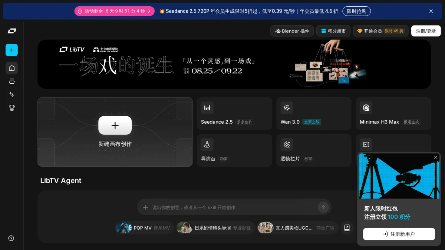Open the 一场戏的诞生 event banner

click(234, 64)
